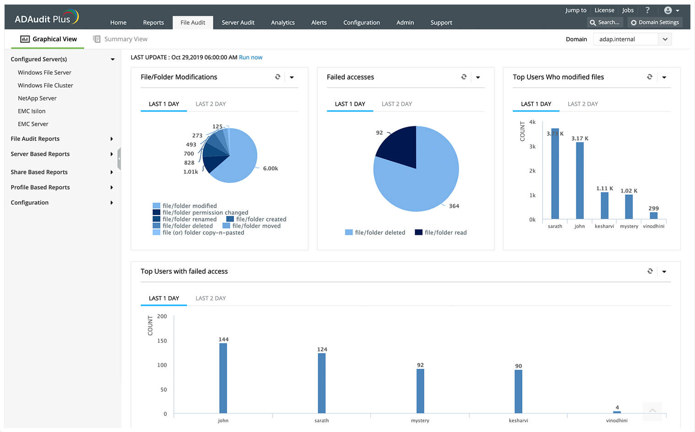695x432 pixels.
Task: Switch to the Server Audit tab
Action: coord(238,22)
